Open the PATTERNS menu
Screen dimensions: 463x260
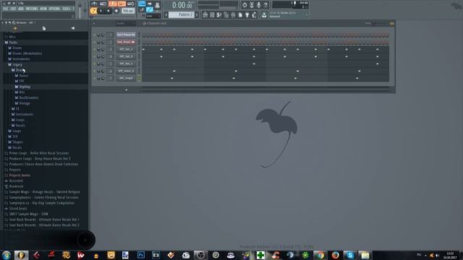click(x=32, y=9)
